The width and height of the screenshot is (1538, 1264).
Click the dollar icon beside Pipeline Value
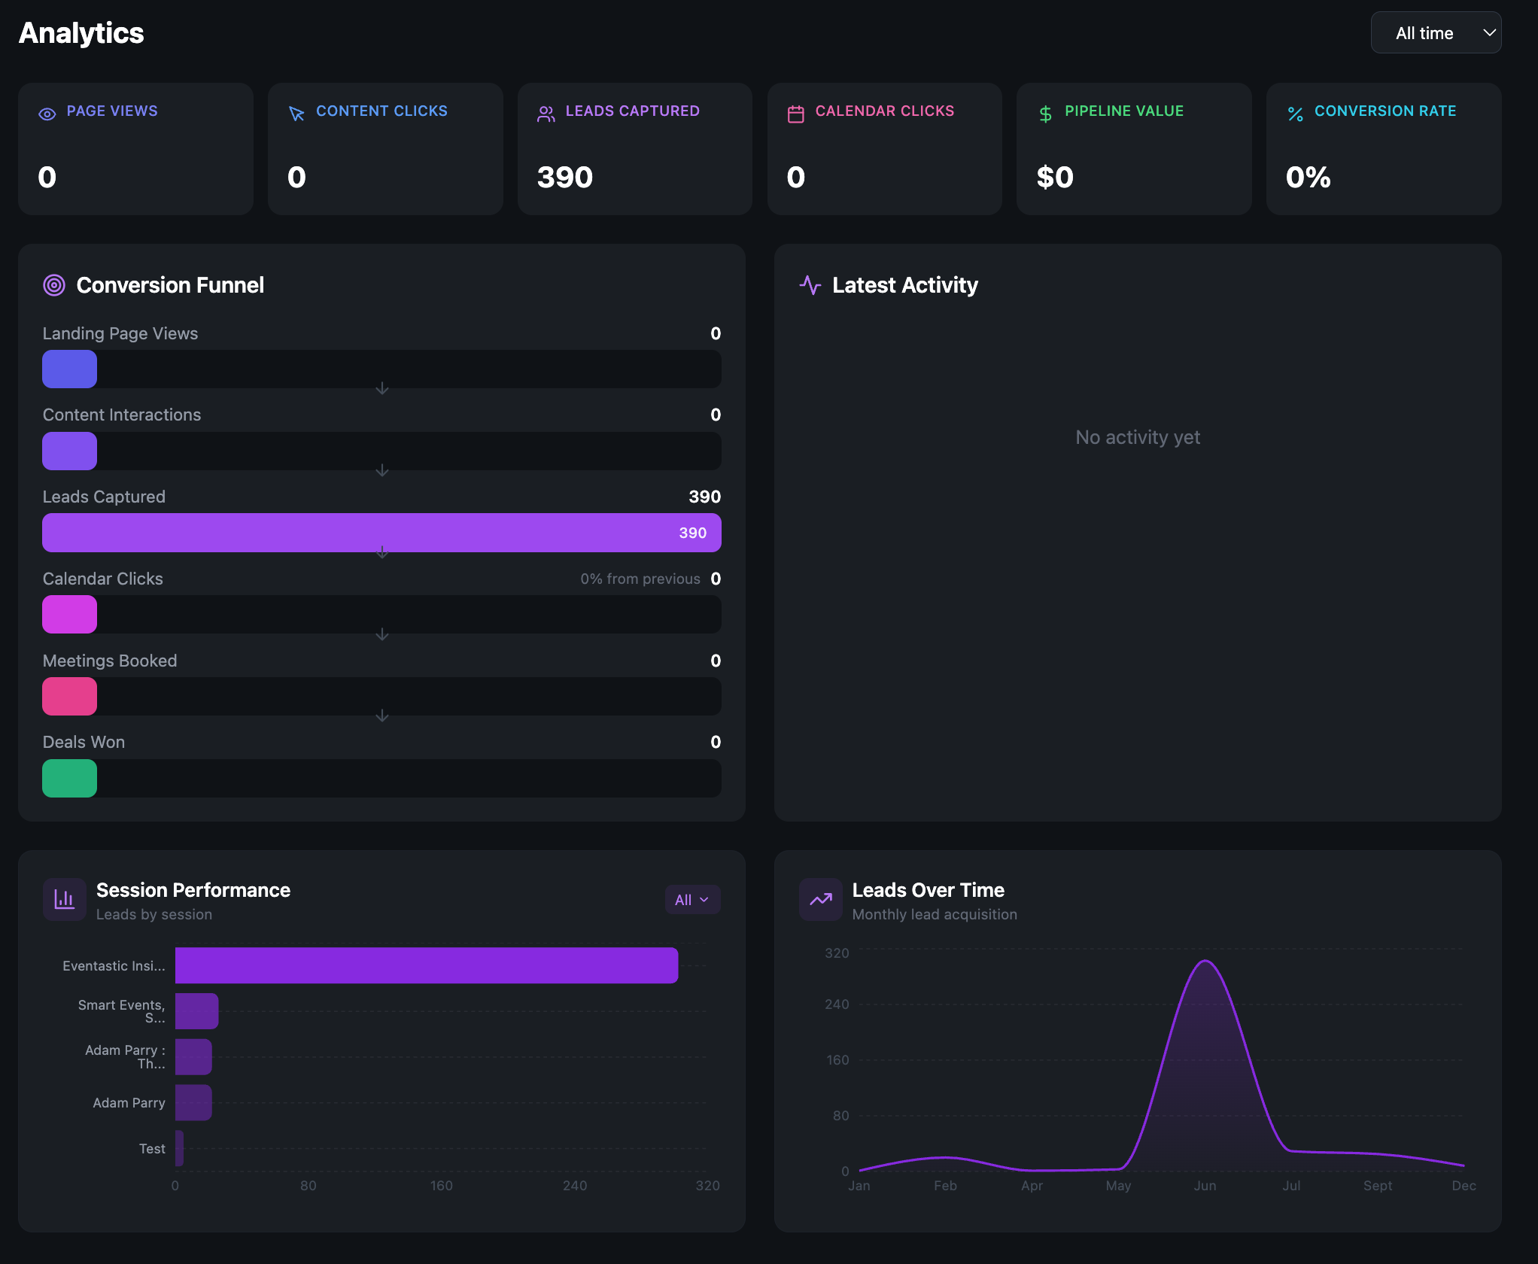[1045, 114]
